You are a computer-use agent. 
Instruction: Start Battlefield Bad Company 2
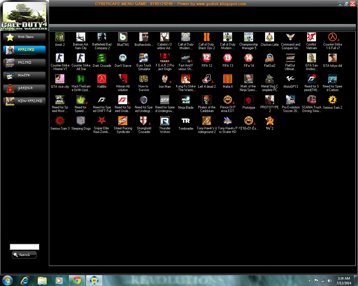(102, 37)
